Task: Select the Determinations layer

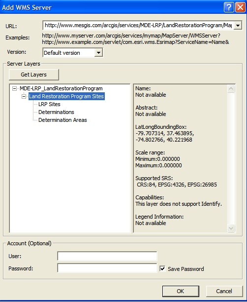Action: [56, 112]
